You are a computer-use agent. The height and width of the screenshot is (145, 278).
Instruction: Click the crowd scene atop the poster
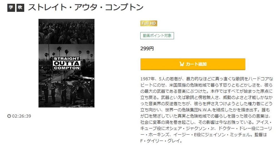[66, 32]
